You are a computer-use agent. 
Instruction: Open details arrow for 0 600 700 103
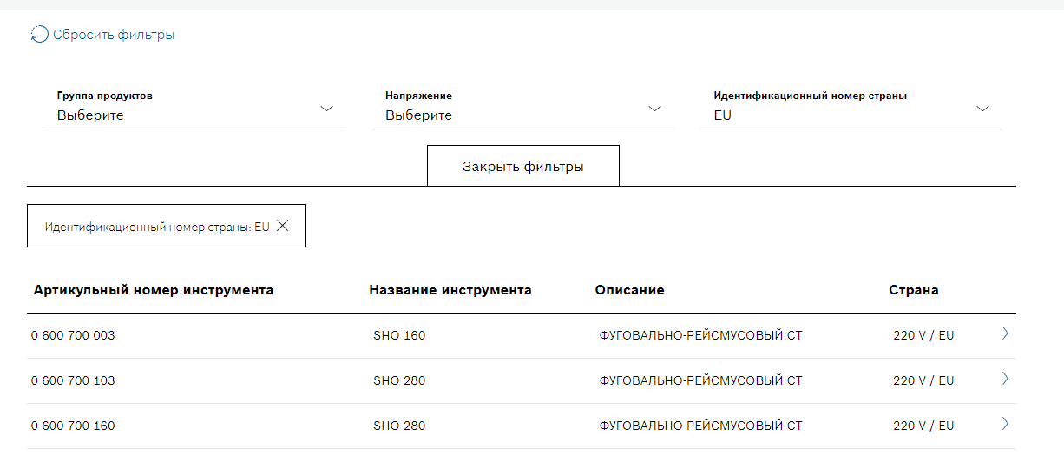[x=1005, y=379]
